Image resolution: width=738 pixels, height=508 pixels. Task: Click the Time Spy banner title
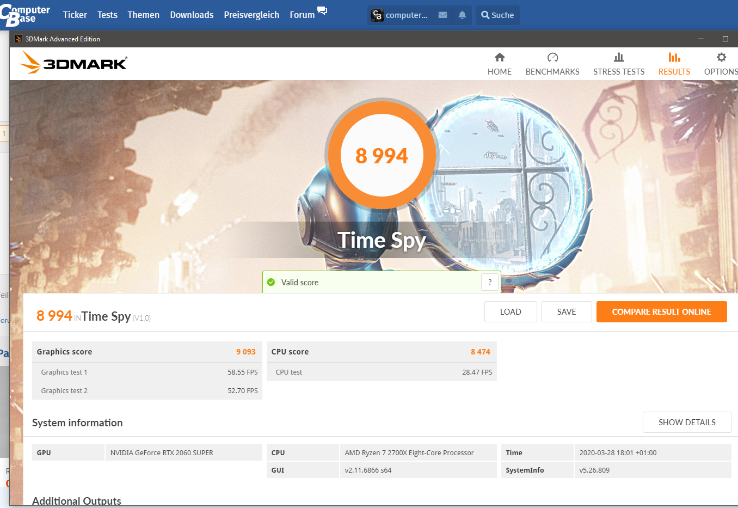click(382, 240)
